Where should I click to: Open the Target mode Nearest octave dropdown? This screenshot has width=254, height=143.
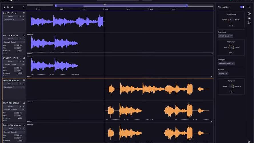tap(225, 36)
